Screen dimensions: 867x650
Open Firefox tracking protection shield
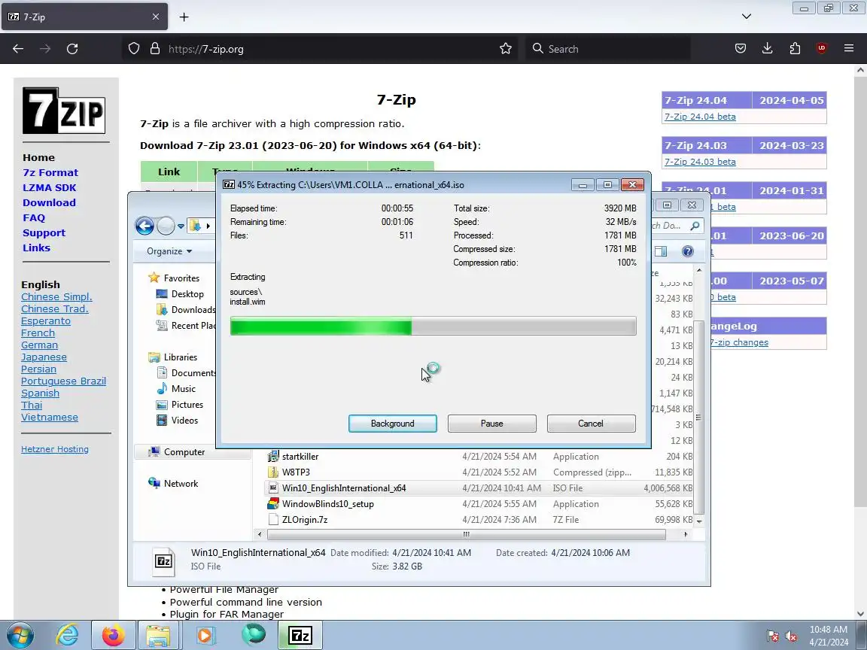pyautogui.click(x=134, y=49)
